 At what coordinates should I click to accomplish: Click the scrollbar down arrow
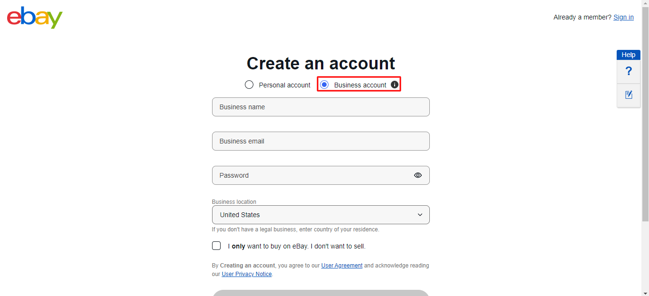(x=646, y=293)
